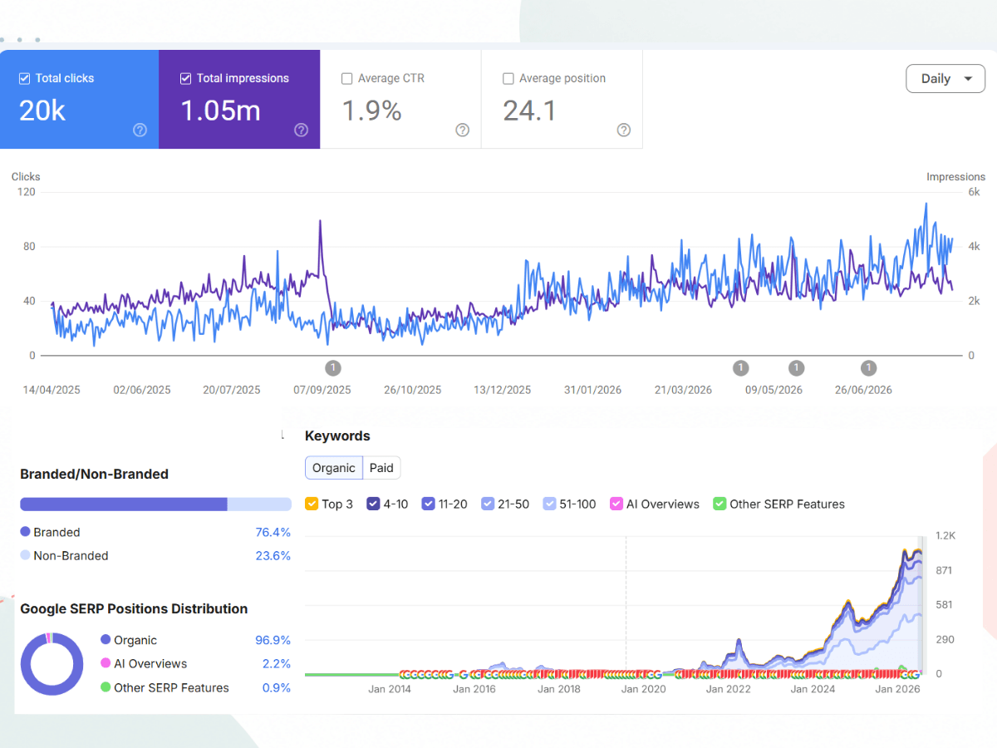Click the 1.2K axis value
Image resolution: width=997 pixels, height=748 pixels.
pyautogui.click(x=945, y=536)
